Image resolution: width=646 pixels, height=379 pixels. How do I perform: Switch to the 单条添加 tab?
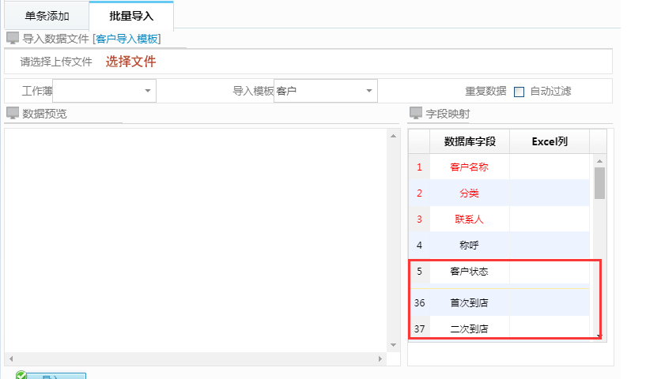pos(46,16)
